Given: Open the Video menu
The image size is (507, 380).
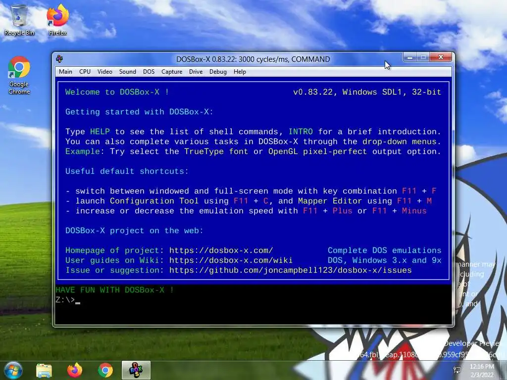Looking at the screenshot, I should pos(105,72).
